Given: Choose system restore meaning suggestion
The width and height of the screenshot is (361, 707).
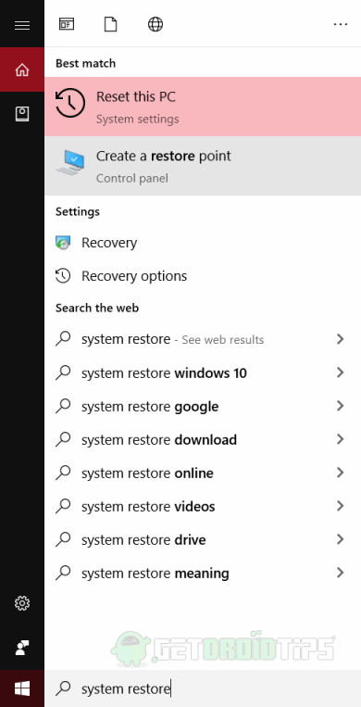Looking at the screenshot, I should 203,573.
